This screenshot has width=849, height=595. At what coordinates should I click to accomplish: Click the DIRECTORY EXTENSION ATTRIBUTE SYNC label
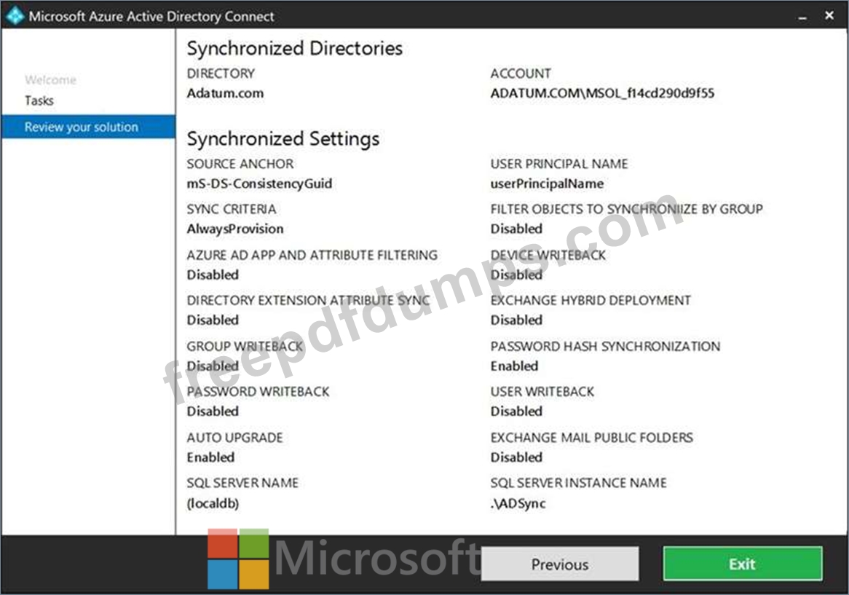coord(309,301)
